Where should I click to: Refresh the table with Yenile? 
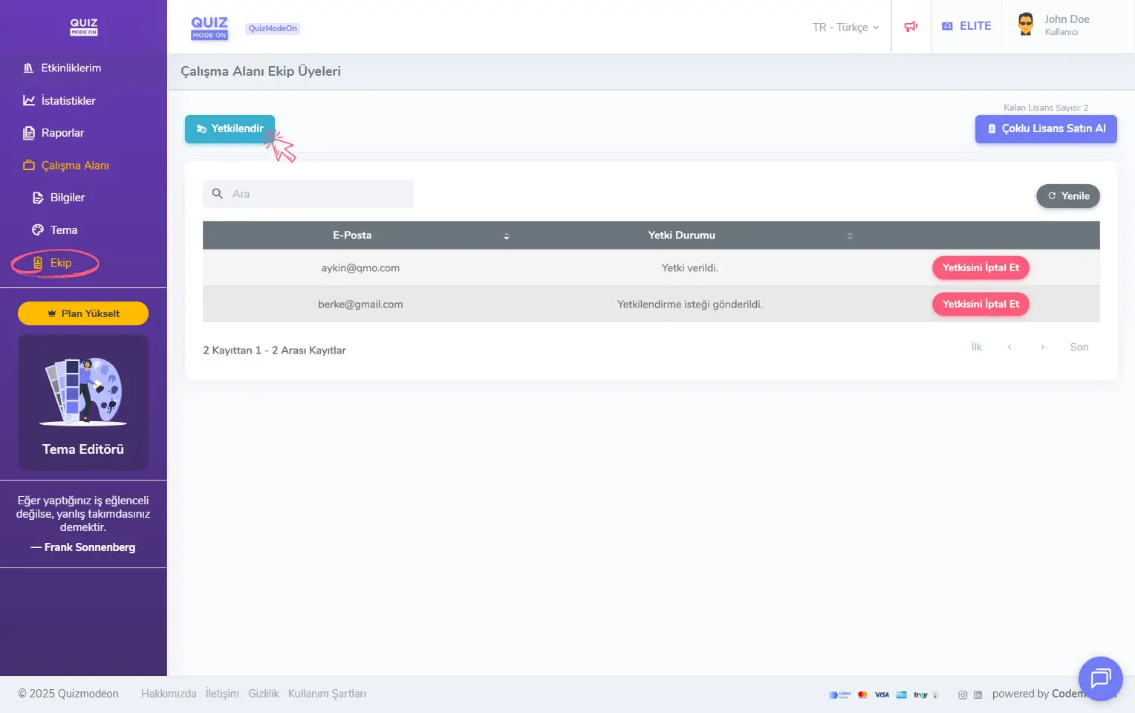1067,196
